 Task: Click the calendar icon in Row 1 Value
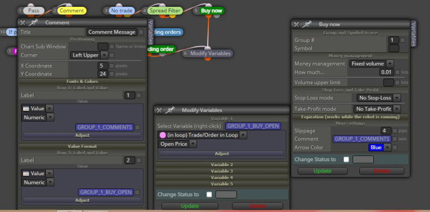pos(26,109)
